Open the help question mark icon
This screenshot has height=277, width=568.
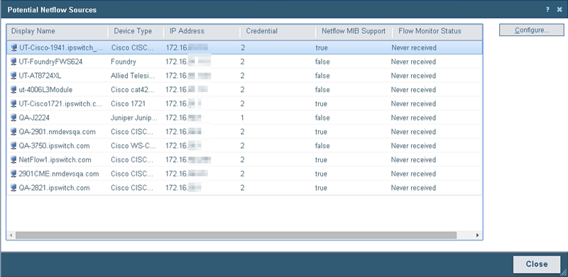(547, 10)
